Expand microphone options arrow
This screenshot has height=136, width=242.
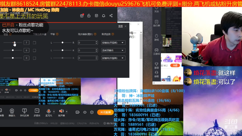click(54, 111)
